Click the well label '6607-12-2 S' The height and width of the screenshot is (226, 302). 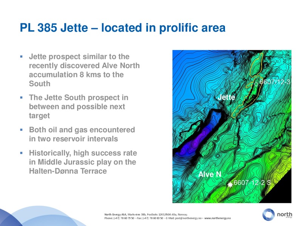(x=252, y=182)
